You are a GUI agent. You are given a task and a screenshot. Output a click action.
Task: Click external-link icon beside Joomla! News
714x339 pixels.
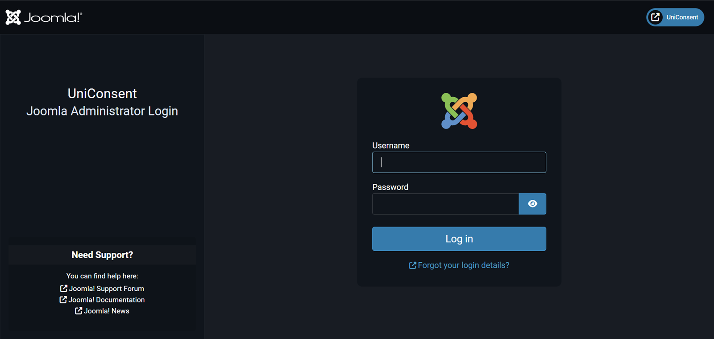pos(79,311)
